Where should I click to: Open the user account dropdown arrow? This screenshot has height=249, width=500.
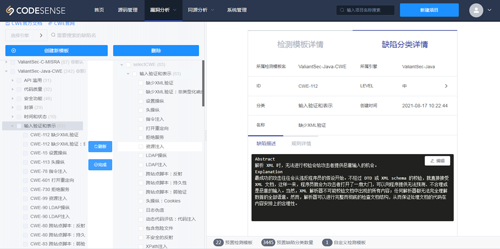pos(490,10)
